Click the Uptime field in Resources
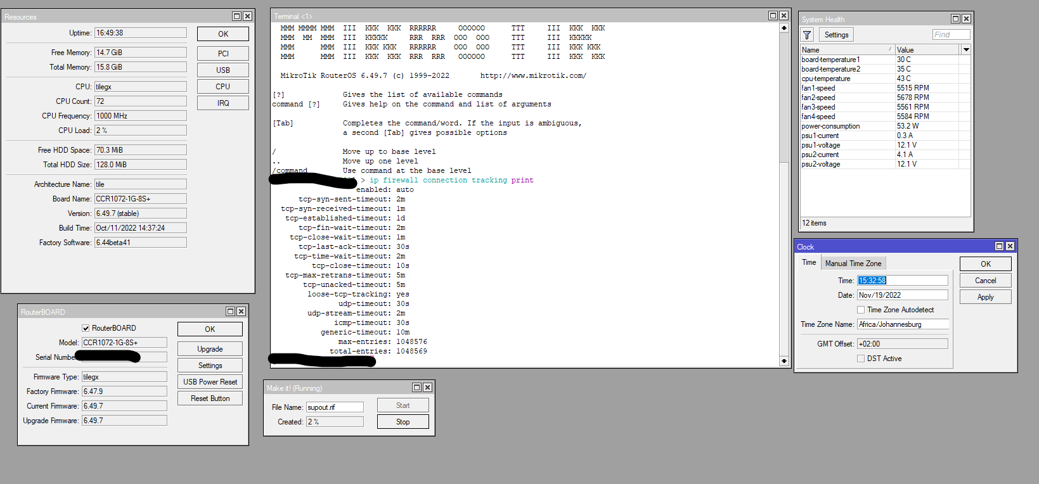 tap(141, 33)
